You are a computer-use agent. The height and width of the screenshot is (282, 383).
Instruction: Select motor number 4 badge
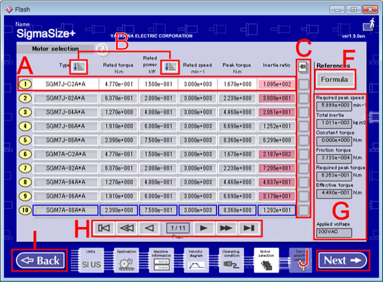26,126
